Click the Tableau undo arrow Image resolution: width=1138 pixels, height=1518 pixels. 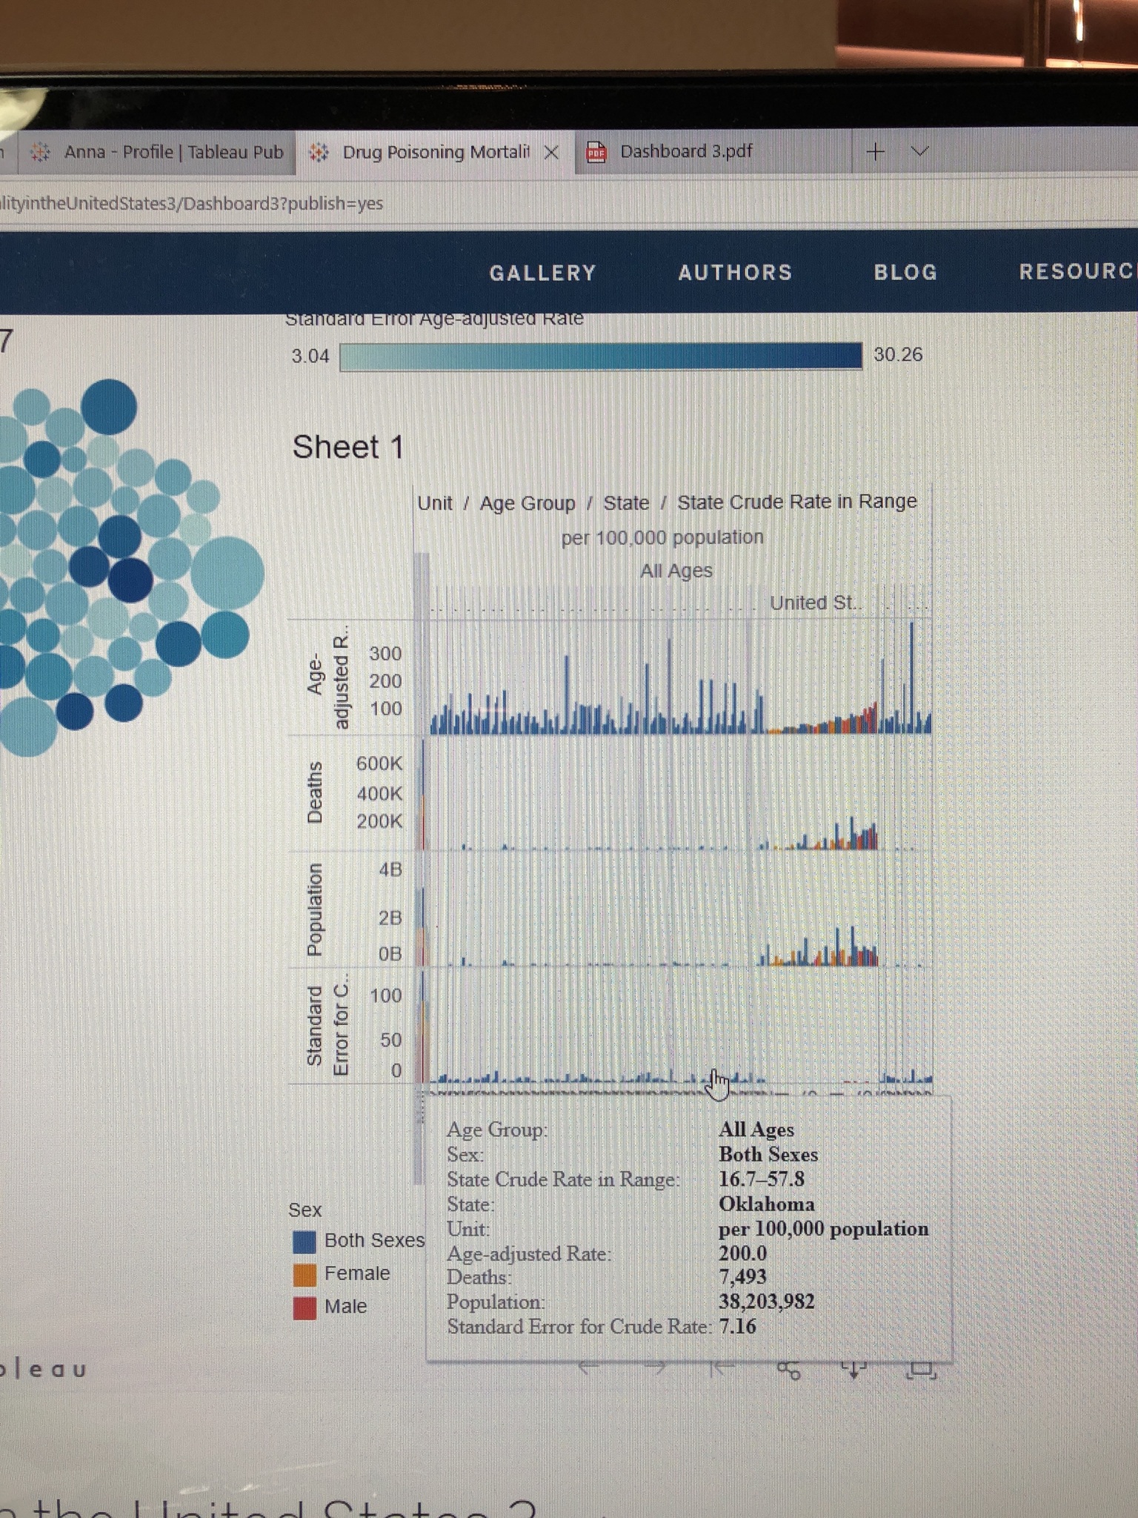click(x=590, y=1368)
